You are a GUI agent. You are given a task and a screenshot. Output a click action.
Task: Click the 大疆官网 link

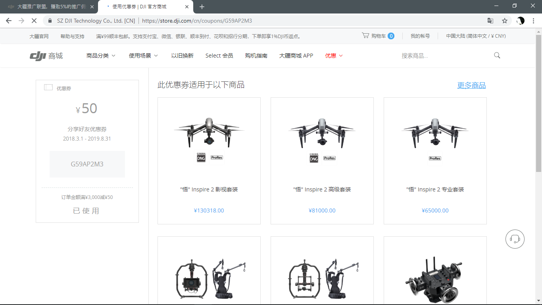click(39, 36)
